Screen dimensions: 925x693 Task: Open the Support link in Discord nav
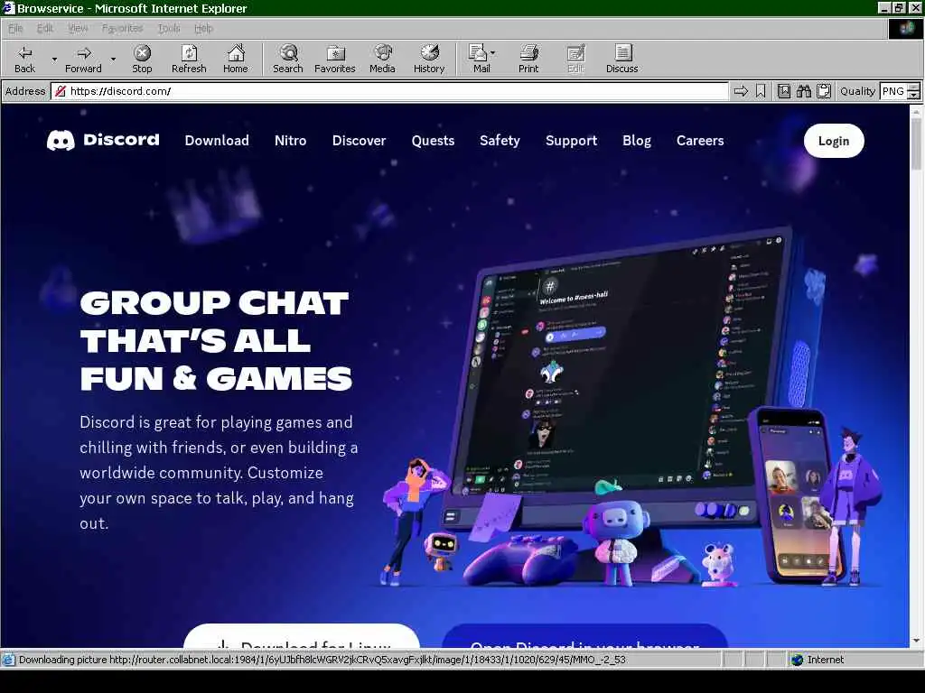(x=571, y=140)
